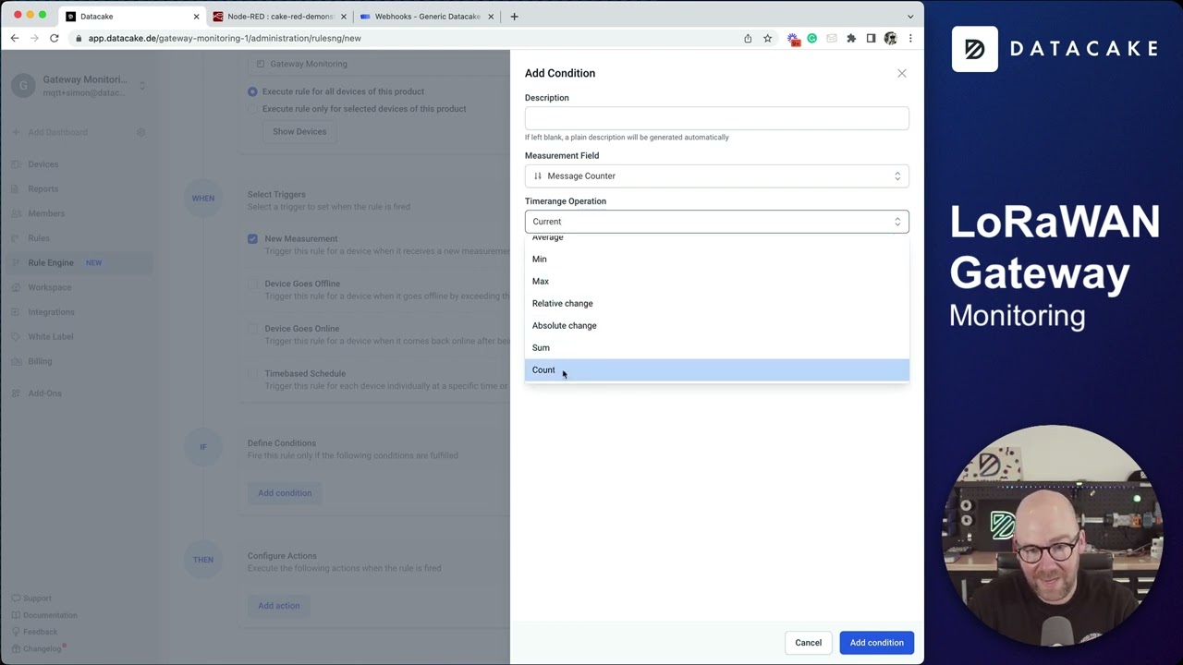
Task: Open Support link in sidebar
Action: click(31, 598)
